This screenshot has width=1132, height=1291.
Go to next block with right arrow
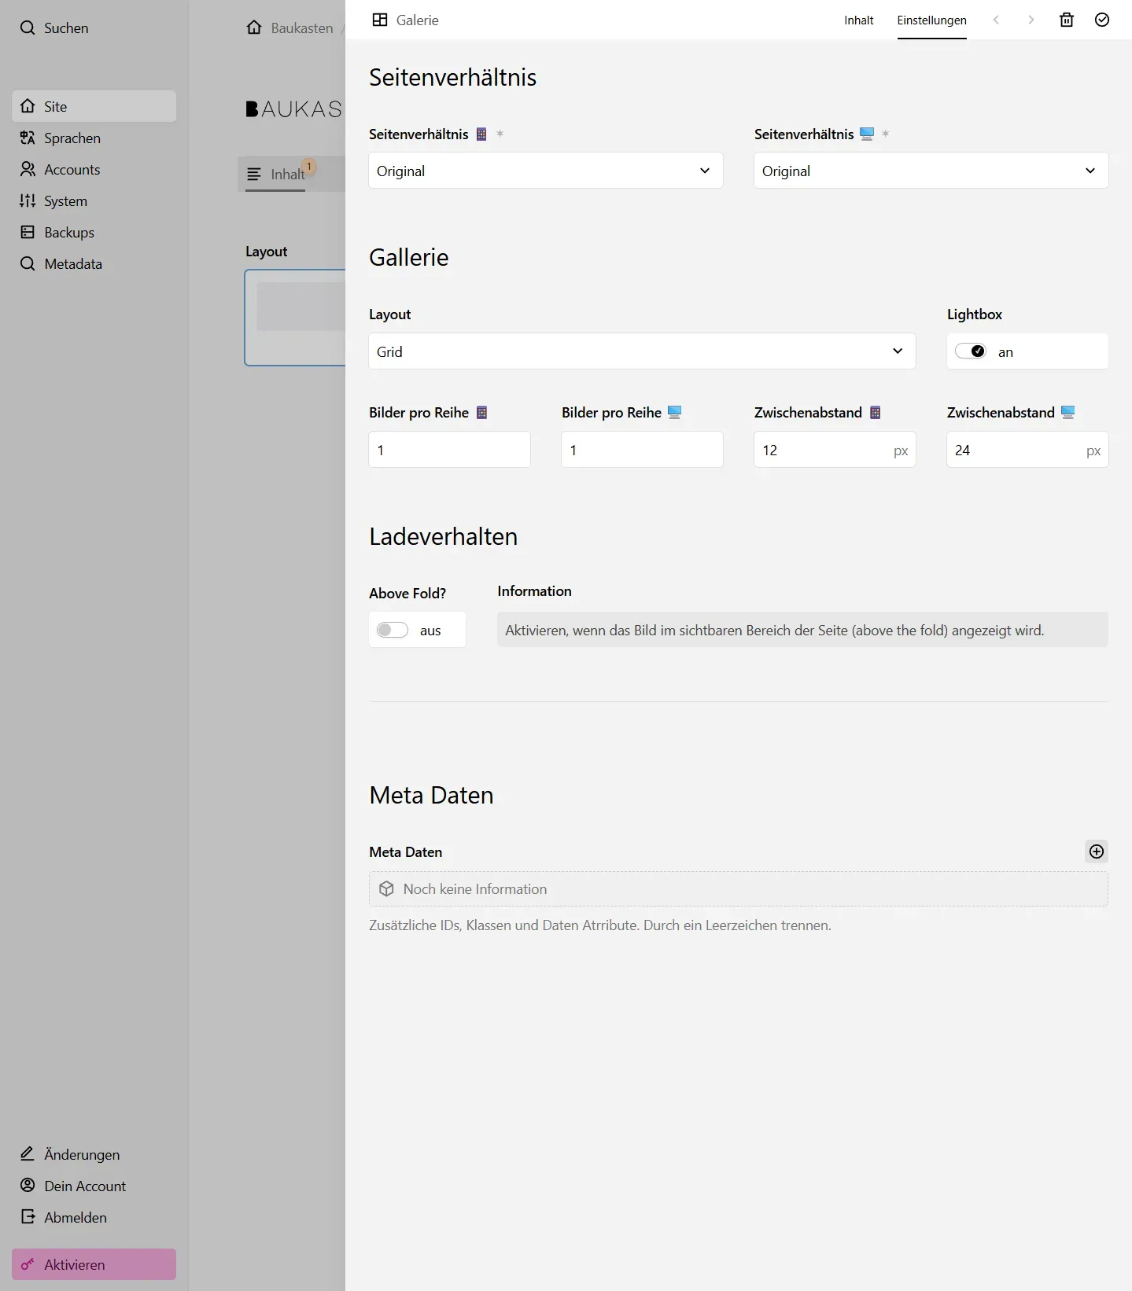(1031, 20)
